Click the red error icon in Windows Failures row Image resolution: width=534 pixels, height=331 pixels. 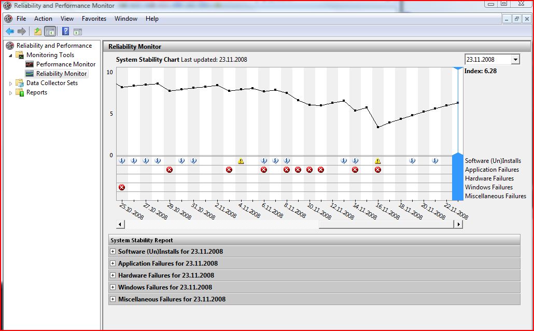122,187
